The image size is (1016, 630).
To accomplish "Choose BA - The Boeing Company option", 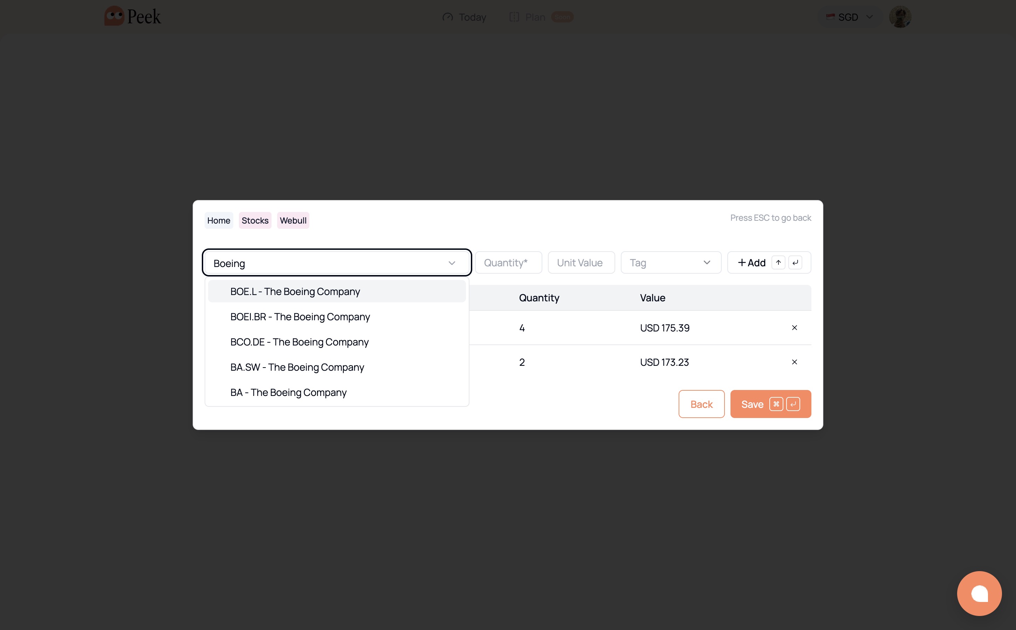I will 288,392.
